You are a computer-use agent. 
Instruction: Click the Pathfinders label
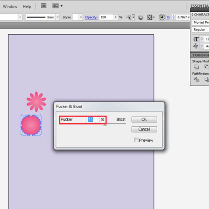(200, 74)
